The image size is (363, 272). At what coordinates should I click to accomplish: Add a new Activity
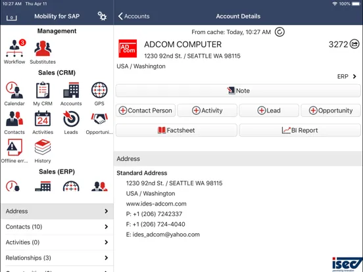pyautogui.click(x=207, y=110)
